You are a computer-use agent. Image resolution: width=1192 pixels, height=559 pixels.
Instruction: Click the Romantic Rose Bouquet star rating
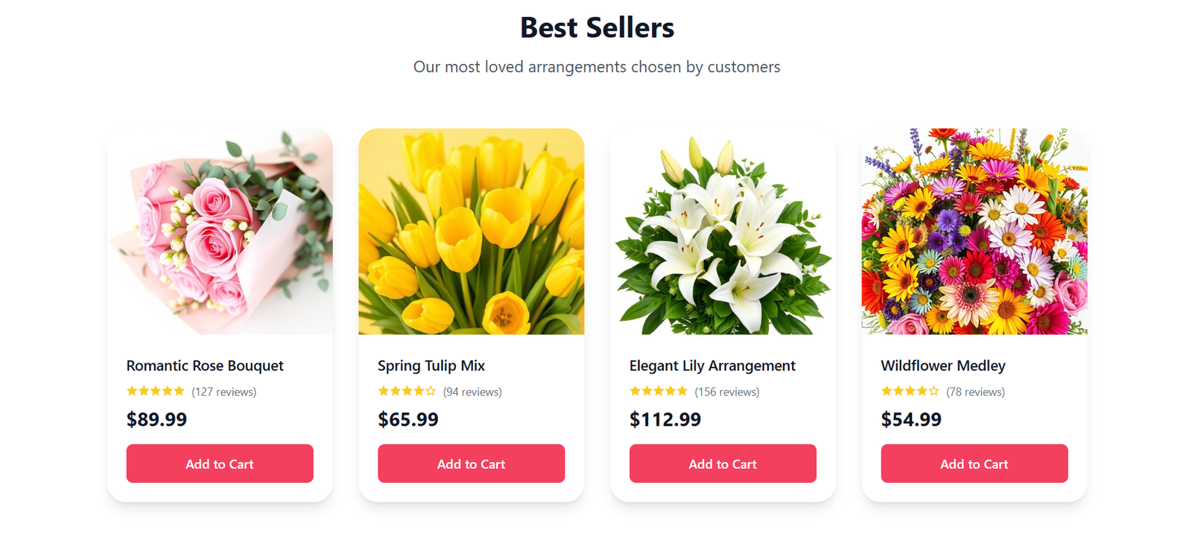click(155, 391)
